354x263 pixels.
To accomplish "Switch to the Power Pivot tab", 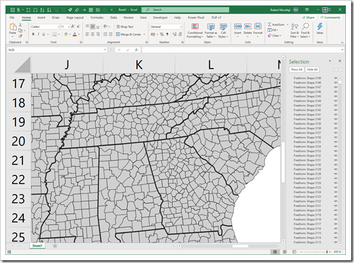I will (196, 18).
